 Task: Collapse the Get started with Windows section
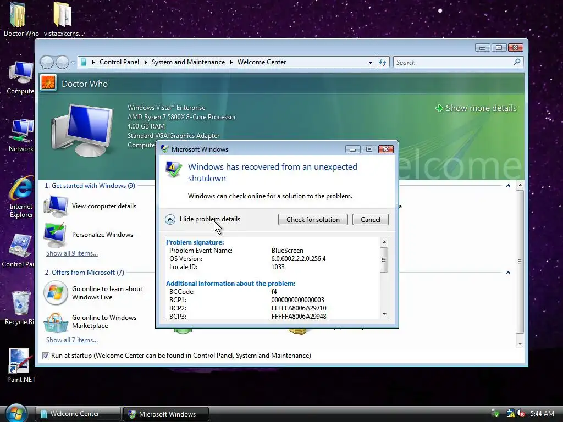[508, 186]
